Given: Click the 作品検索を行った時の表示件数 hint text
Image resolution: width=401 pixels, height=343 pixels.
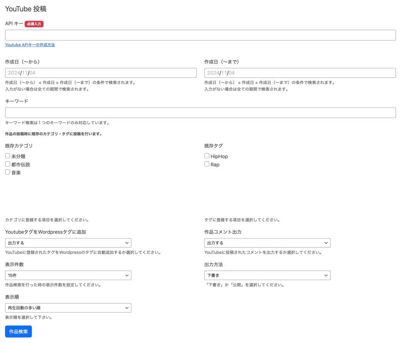Looking at the screenshot, I should [53, 285].
